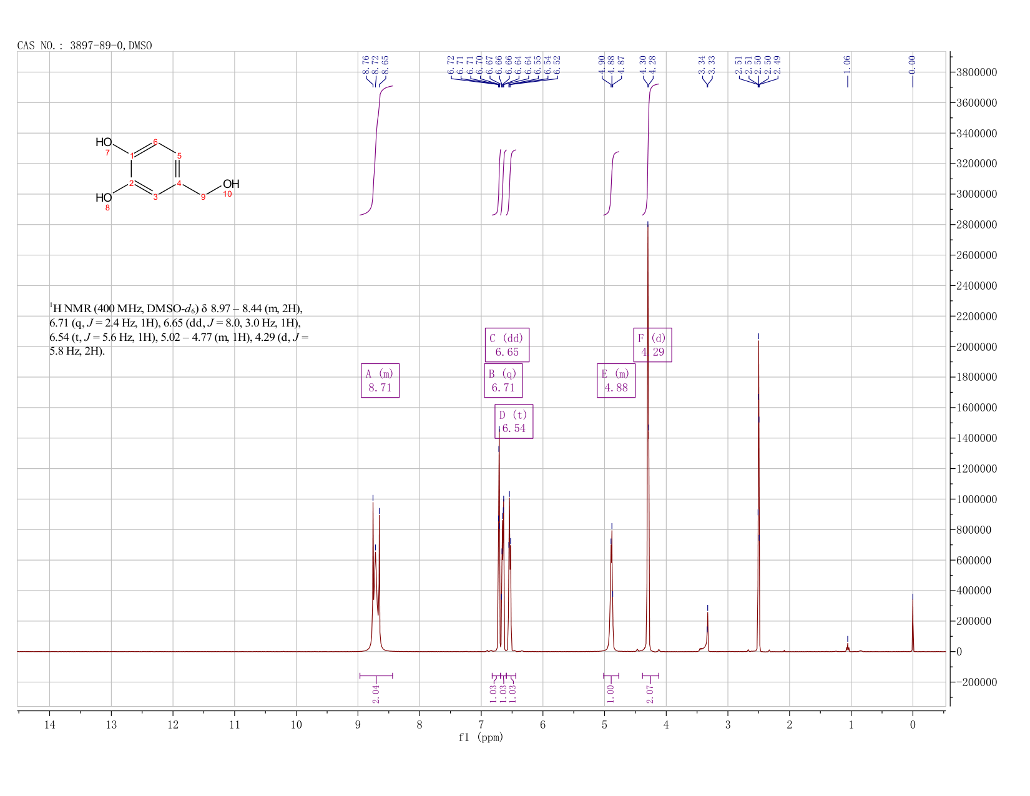Select multiplet label C (dd) 6.65
Viewport: 1030px width, 796px height.
pyautogui.click(x=507, y=345)
